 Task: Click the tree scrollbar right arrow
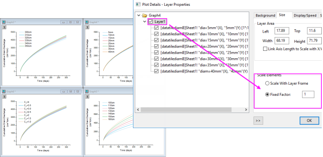(245, 109)
